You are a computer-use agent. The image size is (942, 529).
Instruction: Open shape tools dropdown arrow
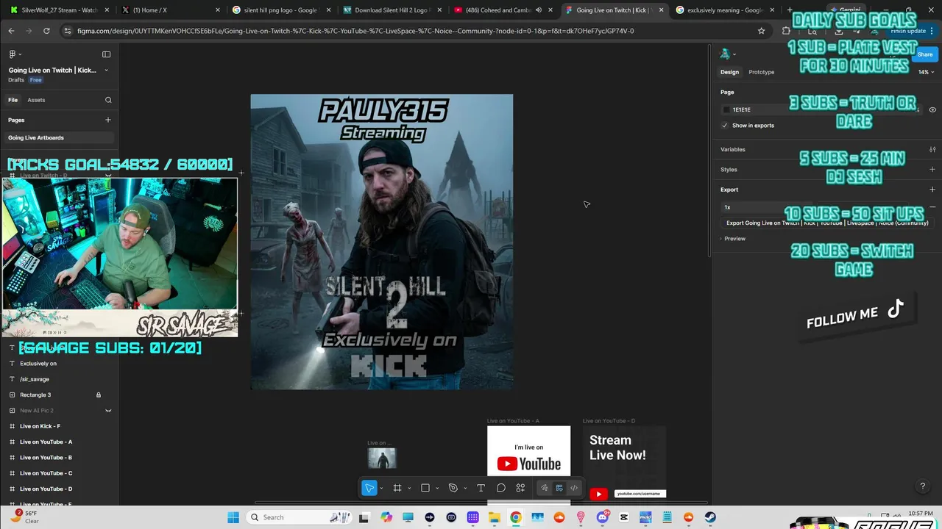[x=437, y=488]
